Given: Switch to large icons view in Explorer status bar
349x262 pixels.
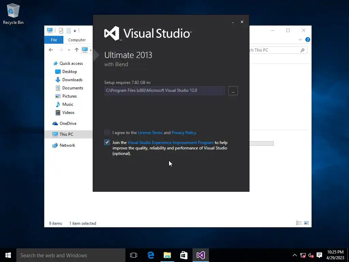Looking at the screenshot, I should tap(306, 223).
